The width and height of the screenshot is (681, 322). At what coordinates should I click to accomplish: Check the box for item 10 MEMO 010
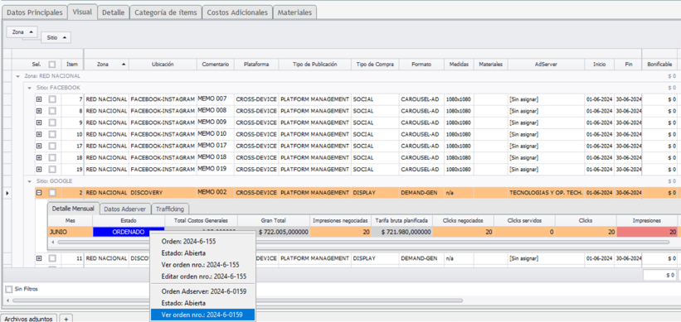point(52,134)
